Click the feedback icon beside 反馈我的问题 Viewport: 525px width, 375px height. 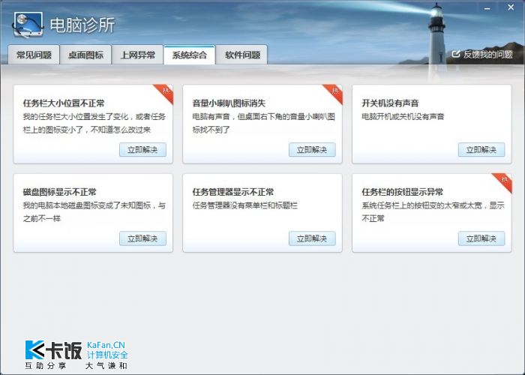pos(456,54)
